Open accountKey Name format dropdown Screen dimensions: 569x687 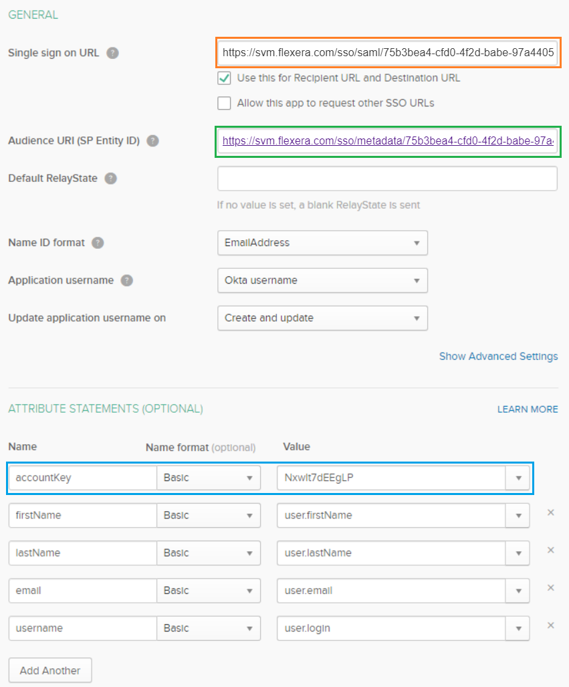(209, 478)
